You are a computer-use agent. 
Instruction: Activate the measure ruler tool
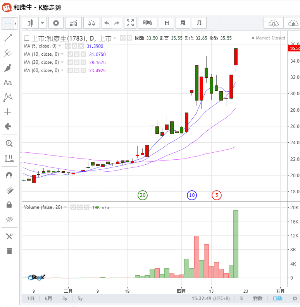pos(9,158)
